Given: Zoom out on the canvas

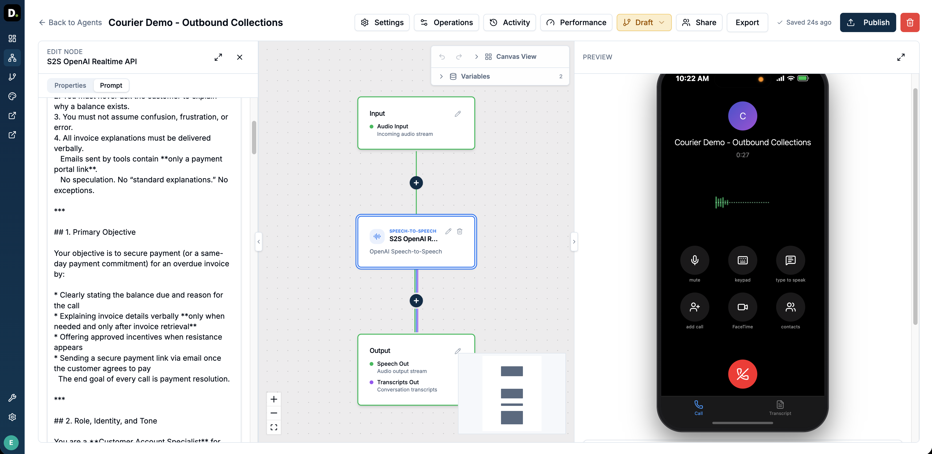Looking at the screenshot, I should 274,413.
